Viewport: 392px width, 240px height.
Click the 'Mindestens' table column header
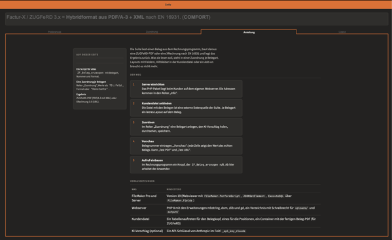click(x=174, y=189)
